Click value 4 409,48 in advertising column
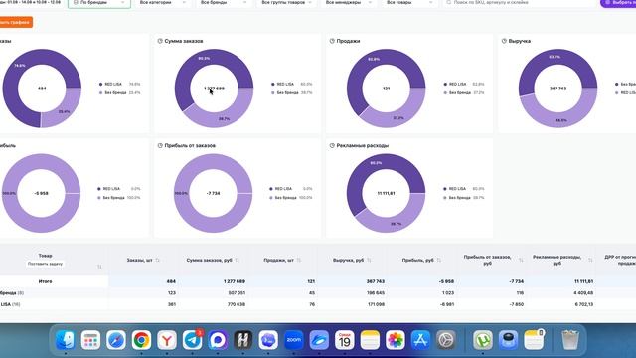Image resolution: width=636 pixels, height=358 pixels. click(583, 292)
